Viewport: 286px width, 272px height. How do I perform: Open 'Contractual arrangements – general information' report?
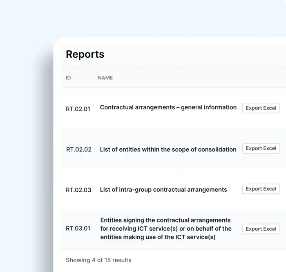[x=168, y=107]
